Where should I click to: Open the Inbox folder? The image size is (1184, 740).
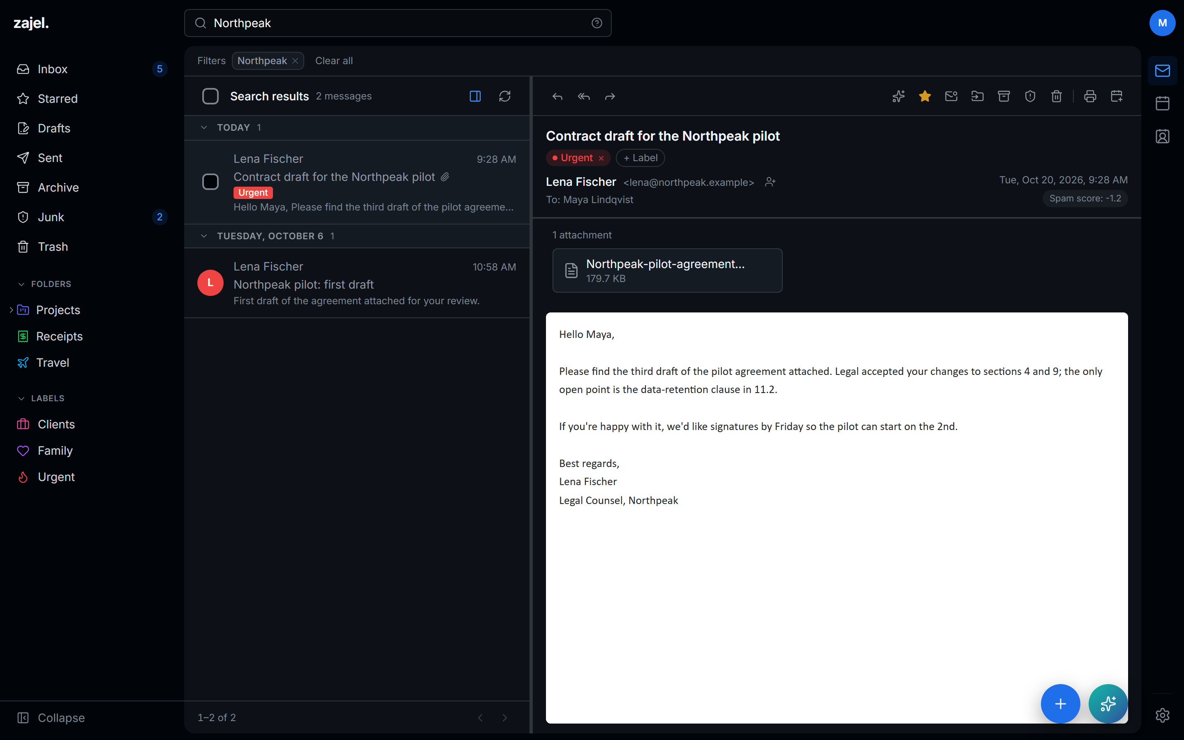(92, 69)
